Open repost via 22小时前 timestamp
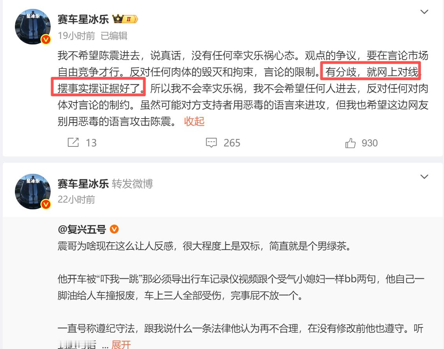 [x=77, y=199]
